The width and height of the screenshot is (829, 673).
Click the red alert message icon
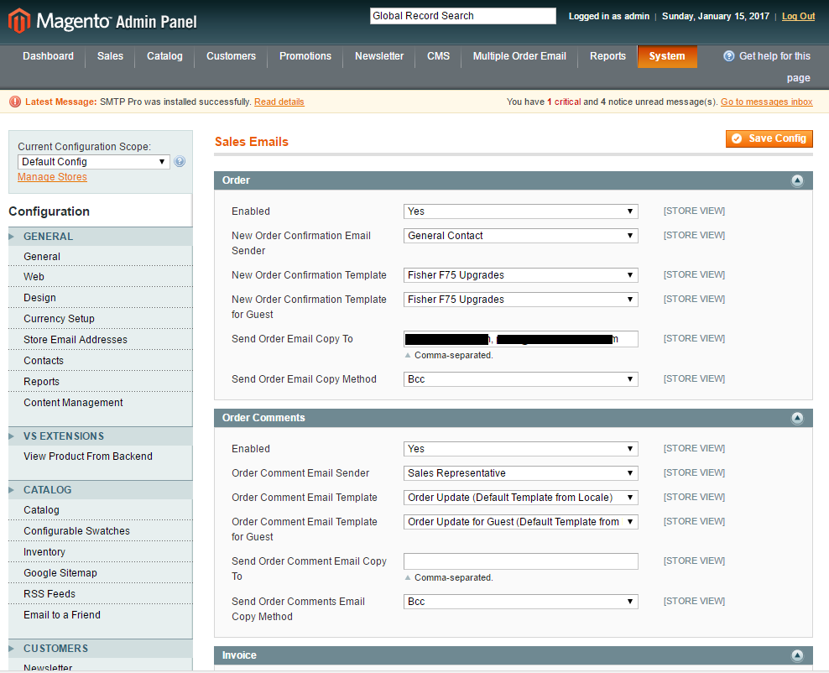click(x=15, y=102)
